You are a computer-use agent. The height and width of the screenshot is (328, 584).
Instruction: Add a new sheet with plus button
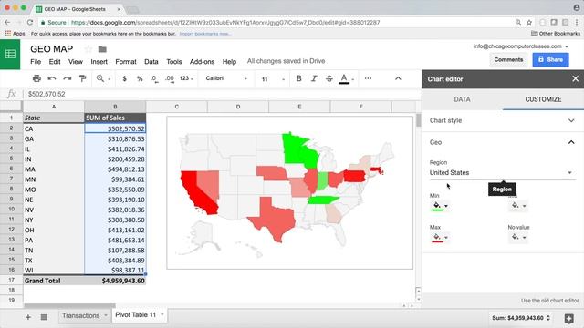28,317
